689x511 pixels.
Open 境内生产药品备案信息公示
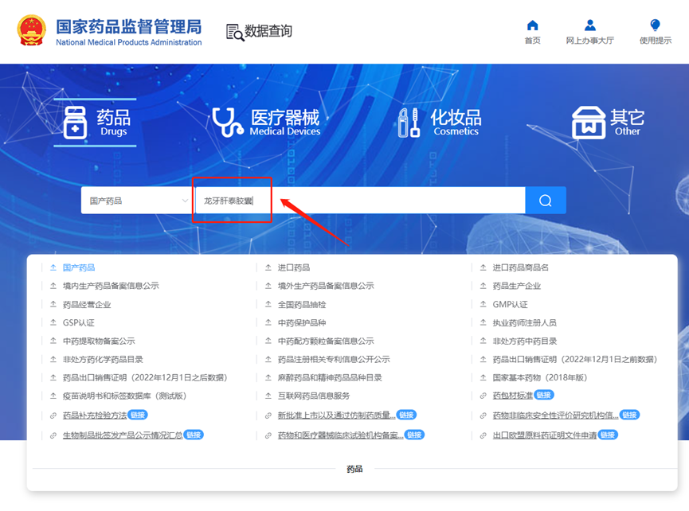click(111, 287)
